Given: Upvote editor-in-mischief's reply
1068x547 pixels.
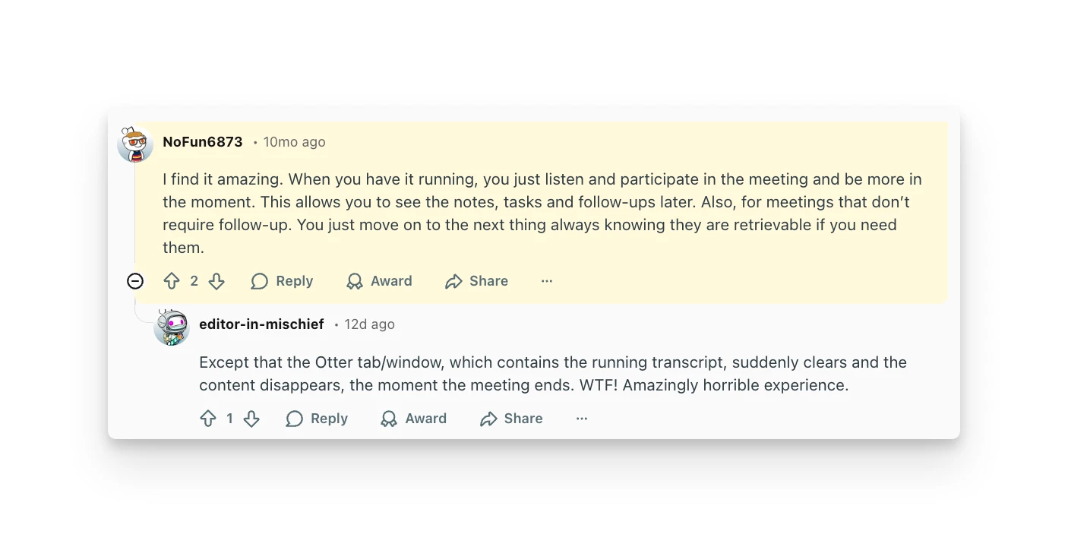Looking at the screenshot, I should (208, 419).
